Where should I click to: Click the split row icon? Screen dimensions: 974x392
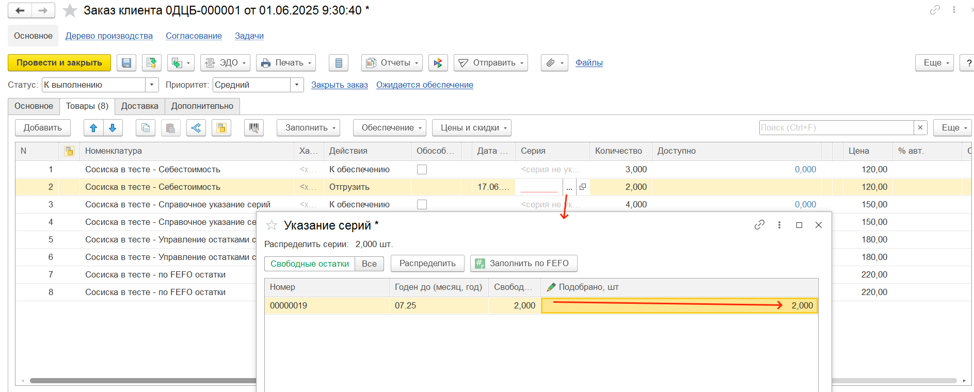point(196,128)
